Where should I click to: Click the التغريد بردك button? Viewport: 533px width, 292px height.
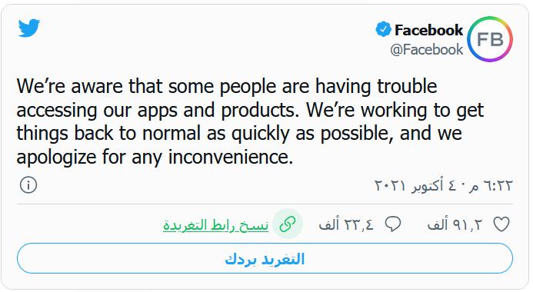(265, 258)
